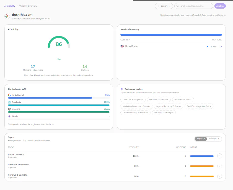
Task: Click the United States country row
Action: pos(171,46)
